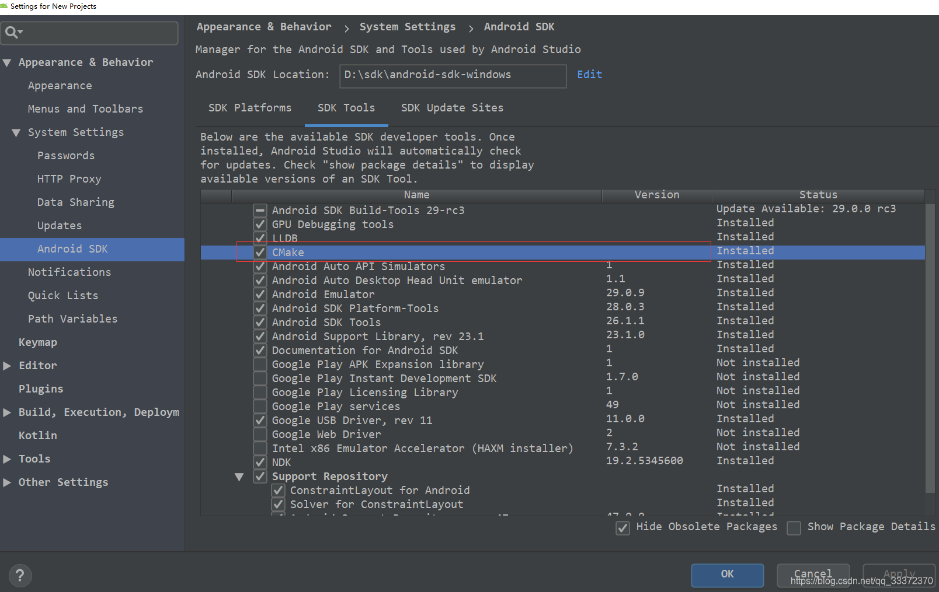Open Notifications settings
Viewport: 939px width, 592px height.
69,272
